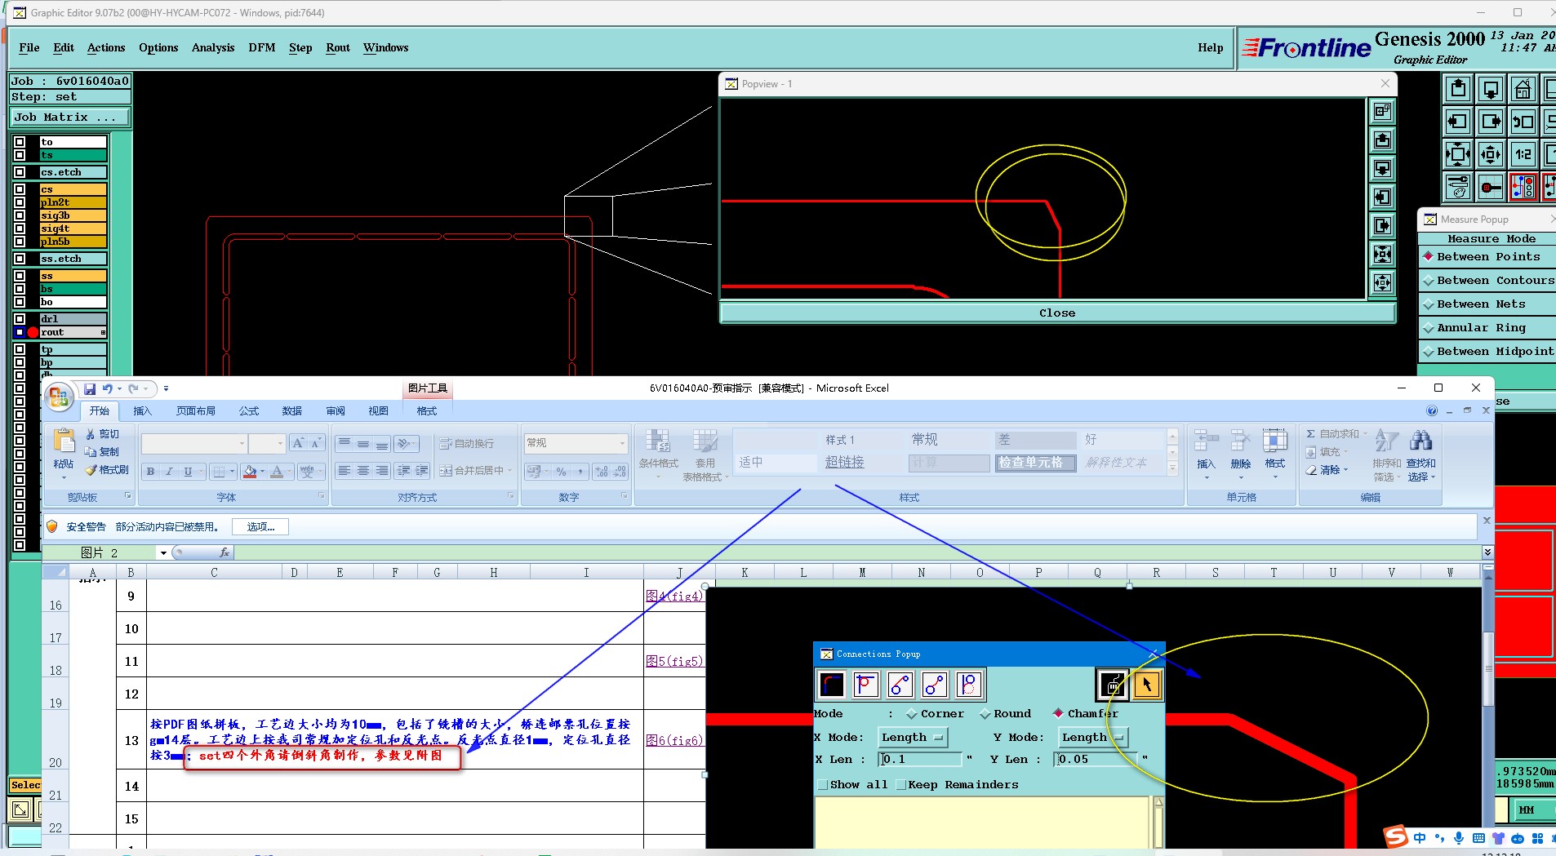Switch to Excel '公式' ribbon tab

249,411
